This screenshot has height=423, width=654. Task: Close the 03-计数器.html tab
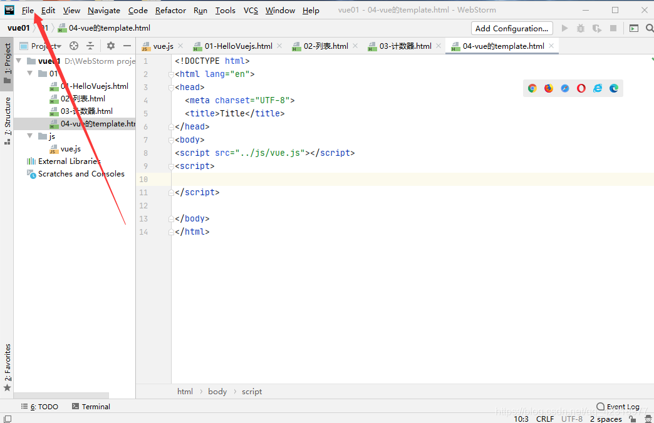[439, 46]
